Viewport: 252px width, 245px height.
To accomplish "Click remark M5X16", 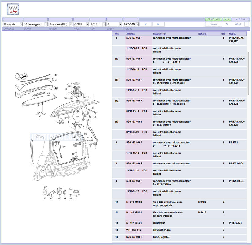I will [202, 212].
